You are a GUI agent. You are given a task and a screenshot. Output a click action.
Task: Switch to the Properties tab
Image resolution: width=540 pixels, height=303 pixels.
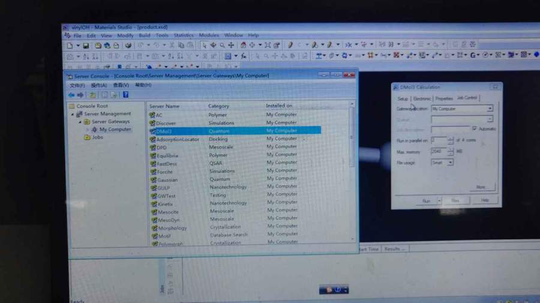444,98
